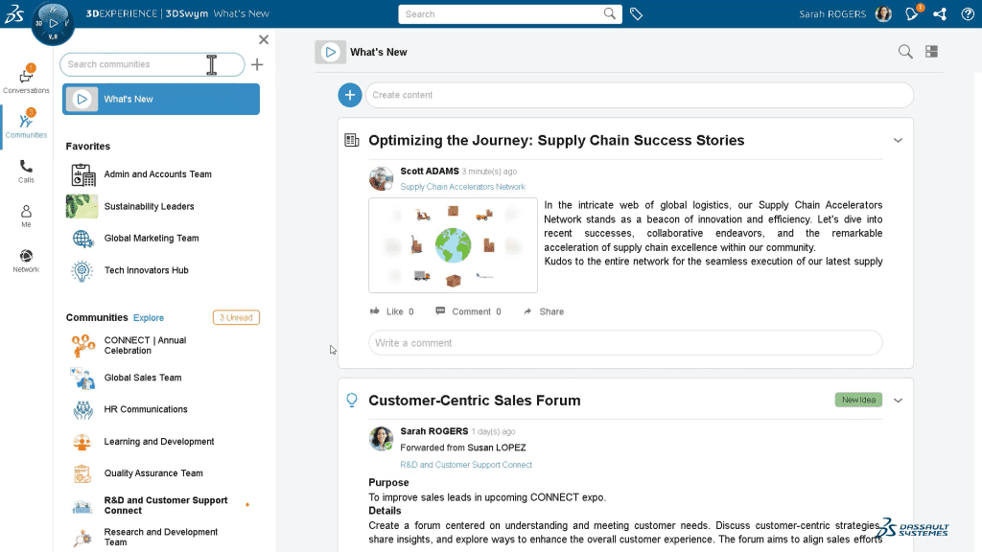Viewport: 982px width, 552px height.
Task: Click the Like thumbs-up icon
Action: (x=375, y=311)
